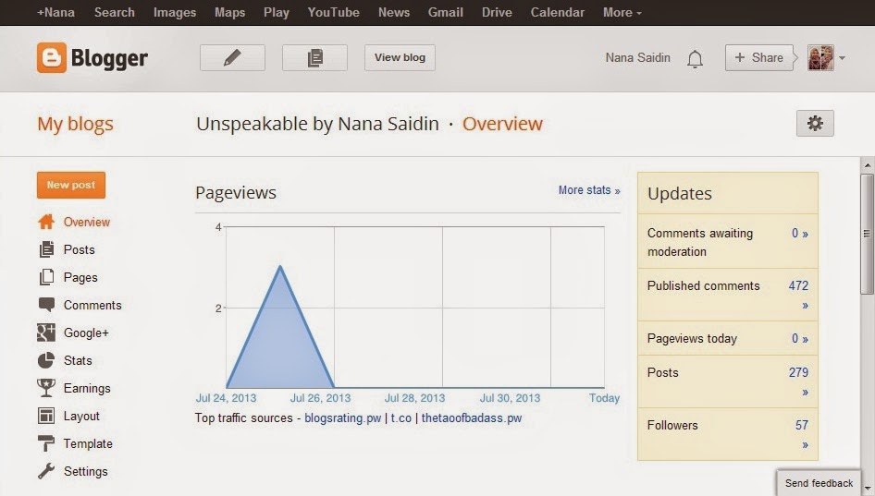Select Posts label in the sidebar
This screenshot has width=875, height=496.
tap(80, 249)
